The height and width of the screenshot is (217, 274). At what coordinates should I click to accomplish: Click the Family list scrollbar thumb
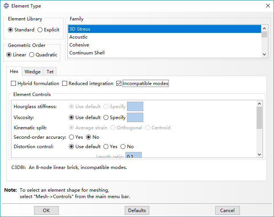(x=264, y=34)
